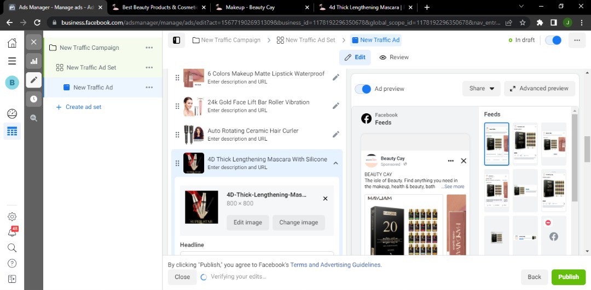This screenshot has width=591, height=290.
Task: Switch to the Review tab
Action: point(394,57)
